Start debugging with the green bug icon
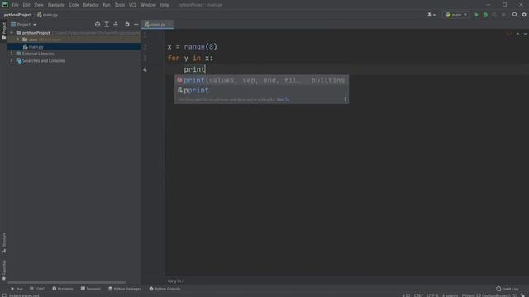The height and width of the screenshot is (297, 529). [x=485, y=15]
